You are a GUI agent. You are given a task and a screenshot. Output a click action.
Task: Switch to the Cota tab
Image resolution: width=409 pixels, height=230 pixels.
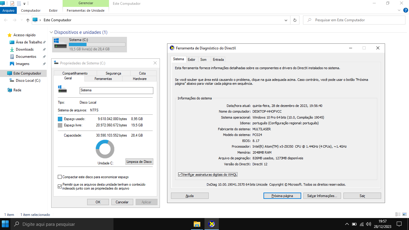click(x=143, y=73)
